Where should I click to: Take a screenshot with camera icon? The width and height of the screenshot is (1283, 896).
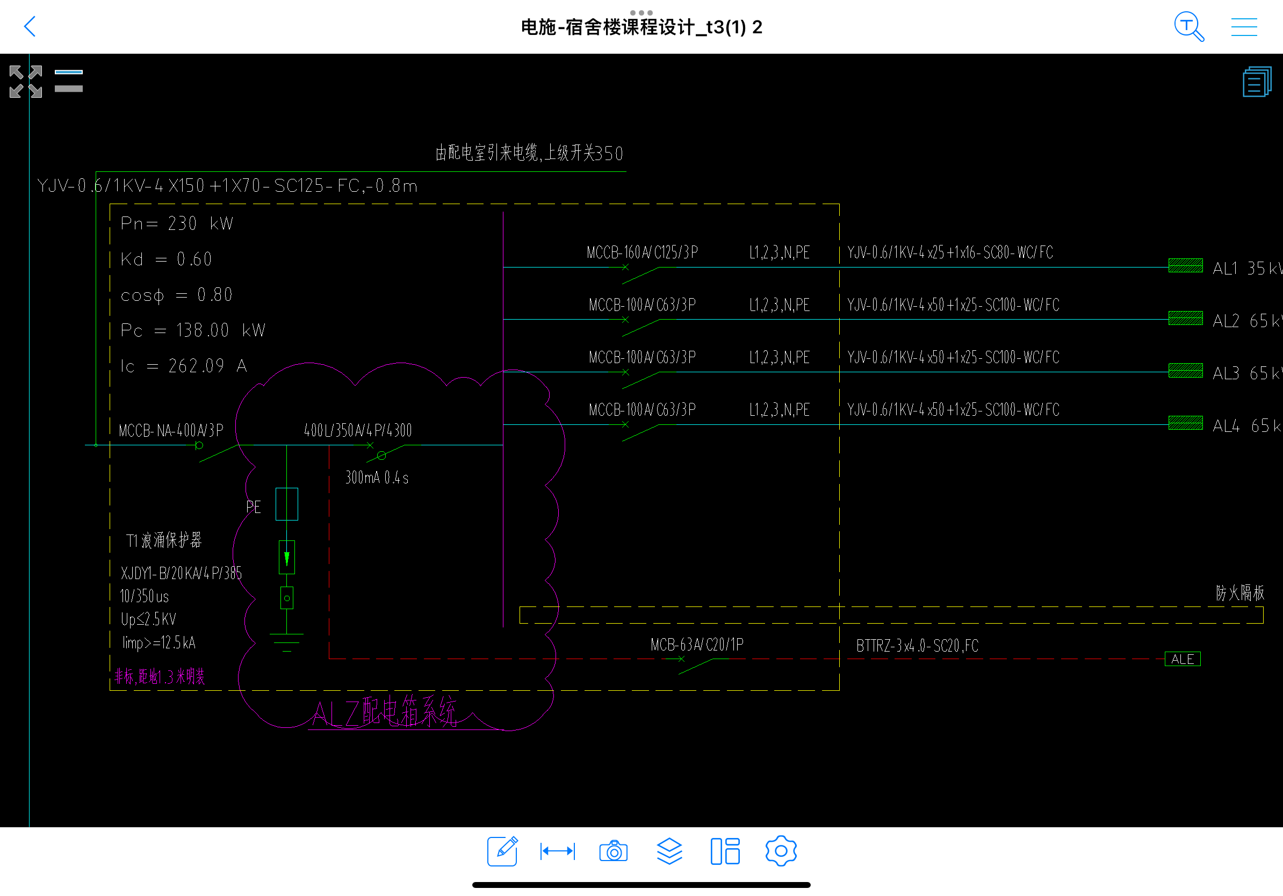613,851
